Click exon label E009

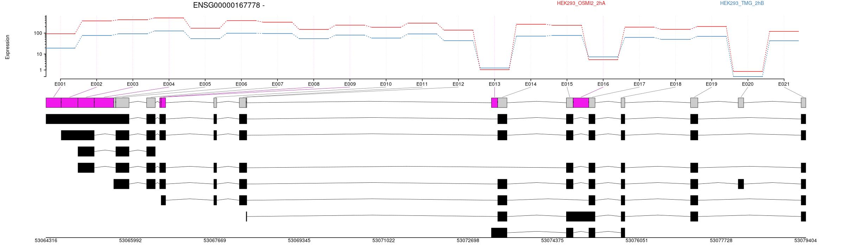pos(350,84)
